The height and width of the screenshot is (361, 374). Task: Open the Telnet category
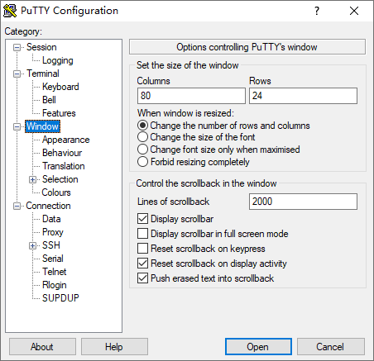point(55,272)
